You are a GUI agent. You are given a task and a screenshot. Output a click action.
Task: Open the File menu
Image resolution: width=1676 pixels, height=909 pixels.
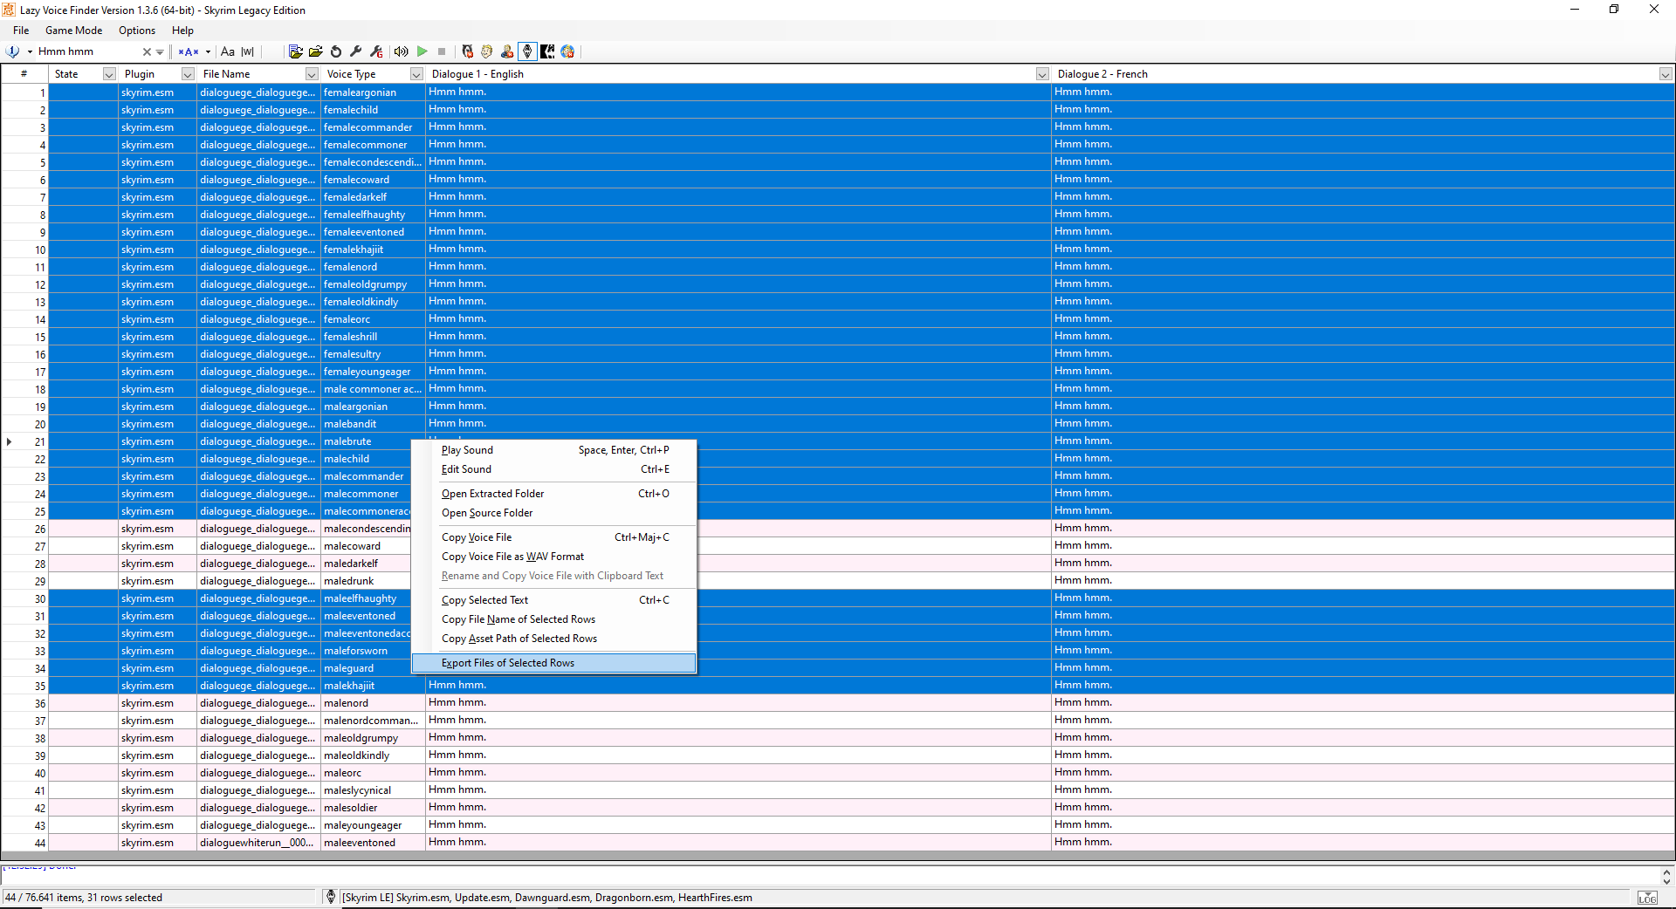point(21,31)
